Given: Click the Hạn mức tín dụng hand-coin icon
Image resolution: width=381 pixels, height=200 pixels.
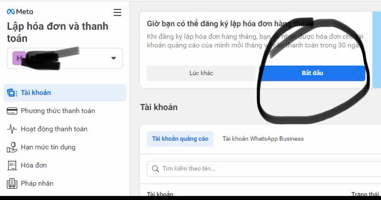Looking at the screenshot, I should (x=12, y=147).
